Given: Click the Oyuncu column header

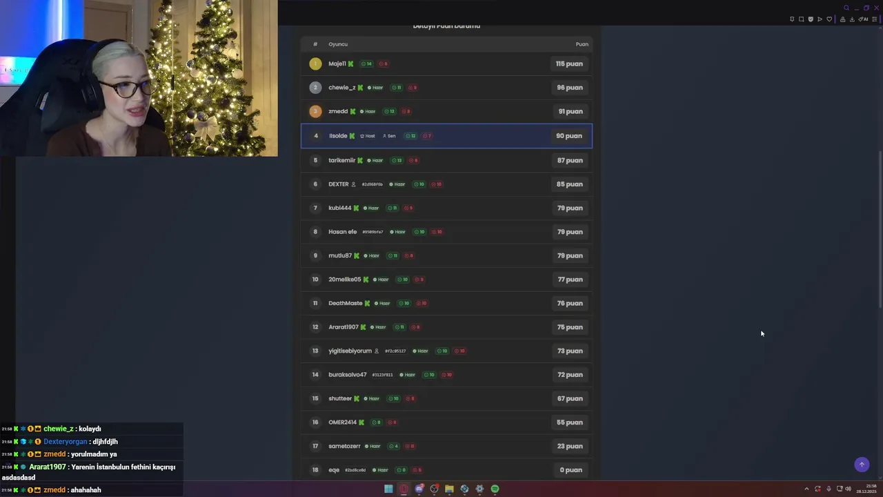Looking at the screenshot, I should [338, 44].
